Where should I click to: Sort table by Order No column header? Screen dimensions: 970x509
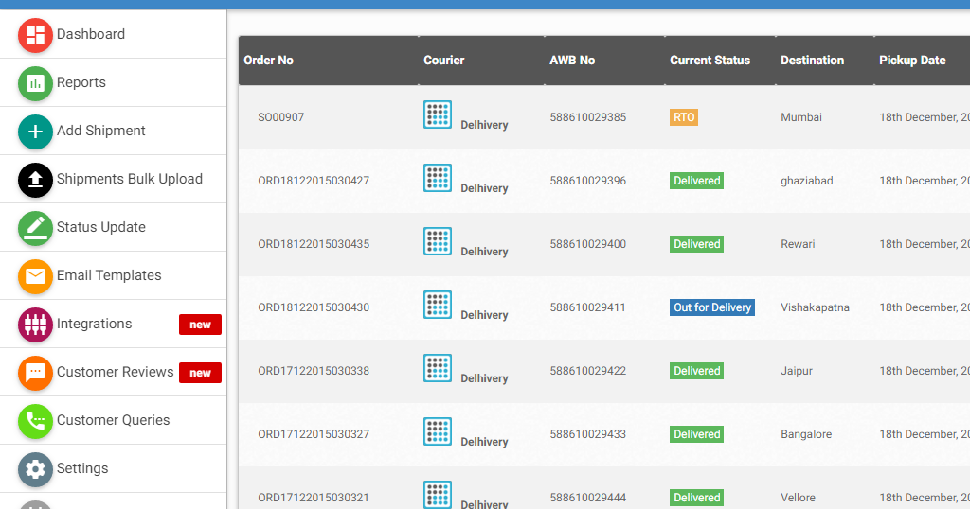click(x=268, y=61)
